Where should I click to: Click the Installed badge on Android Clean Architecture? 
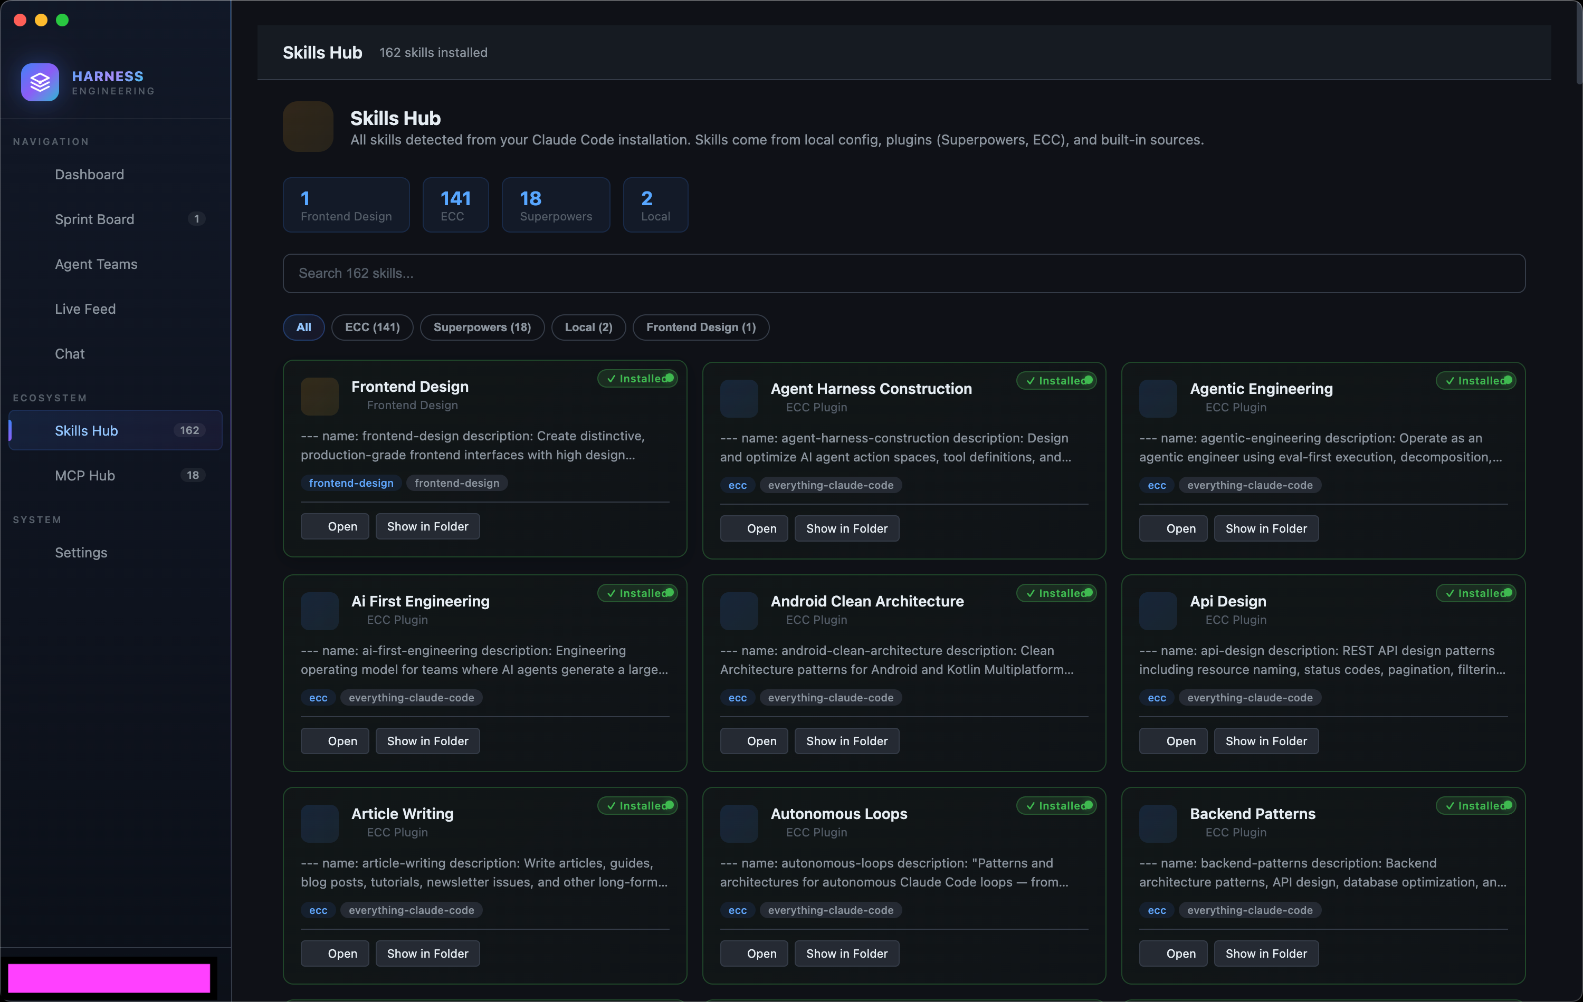click(1056, 593)
